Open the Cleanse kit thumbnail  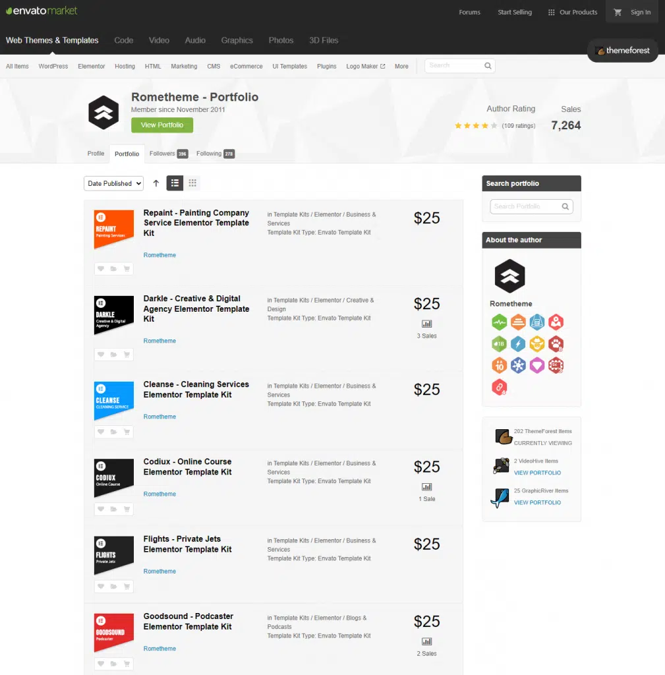click(113, 401)
